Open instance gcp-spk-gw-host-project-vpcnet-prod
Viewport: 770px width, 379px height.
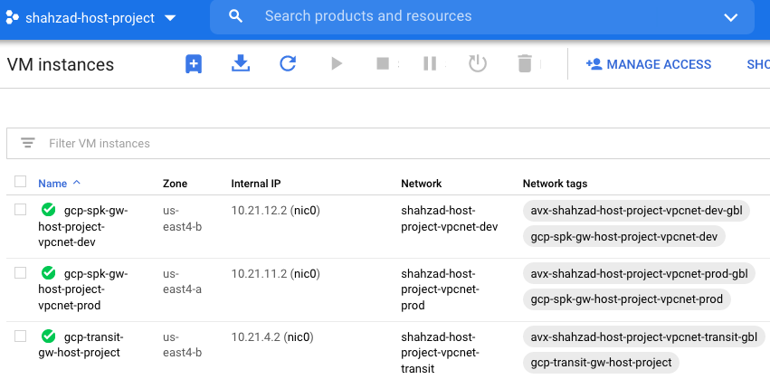[83, 289]
